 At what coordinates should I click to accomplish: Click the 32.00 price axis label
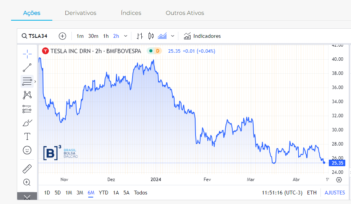coord(337,116)
